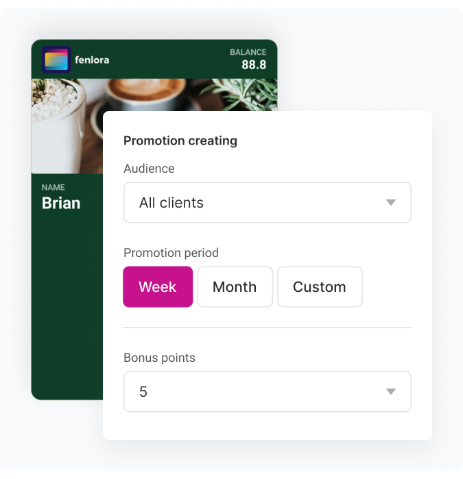Image resolution: width=463 pixels, height=479 pixels.
Task: Click the NAME label on the card
Action: point(54,187)
